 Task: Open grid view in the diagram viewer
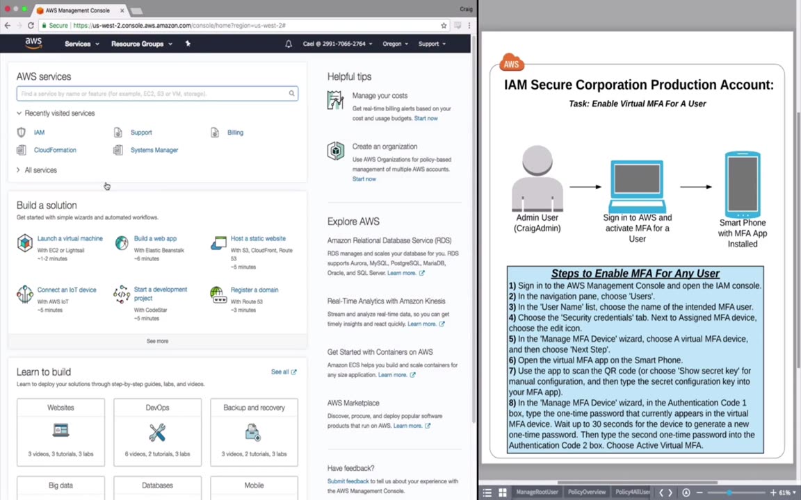click(x=503, y=492)
